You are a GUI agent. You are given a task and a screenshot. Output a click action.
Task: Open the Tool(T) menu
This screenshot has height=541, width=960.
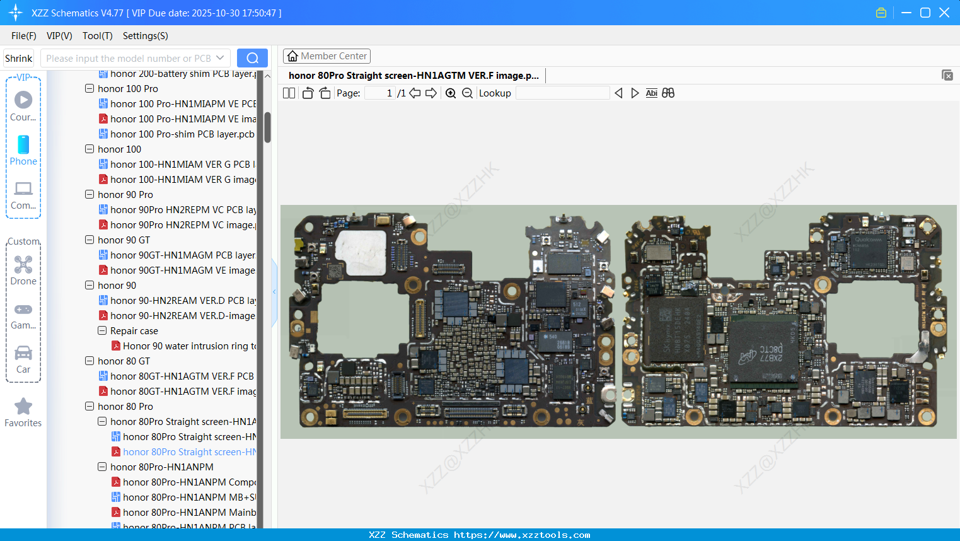pos(98,36)
